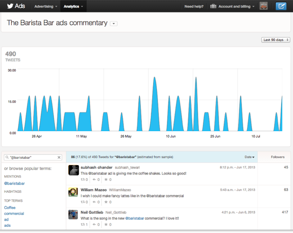Reply to William Mazeo's tweet

tap(95, 202)
